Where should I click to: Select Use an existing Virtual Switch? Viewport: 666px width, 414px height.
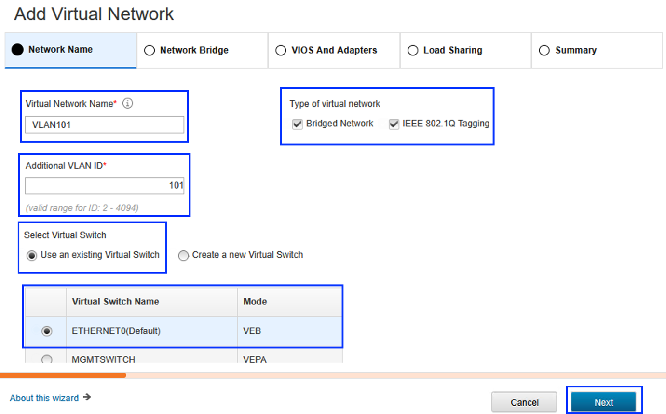[32, 256]
